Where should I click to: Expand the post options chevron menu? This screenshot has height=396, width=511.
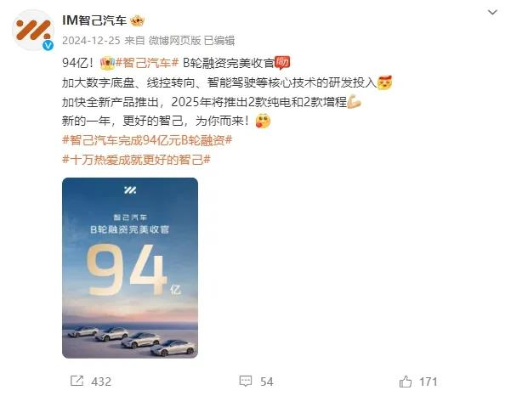click(x=492, y=13)
